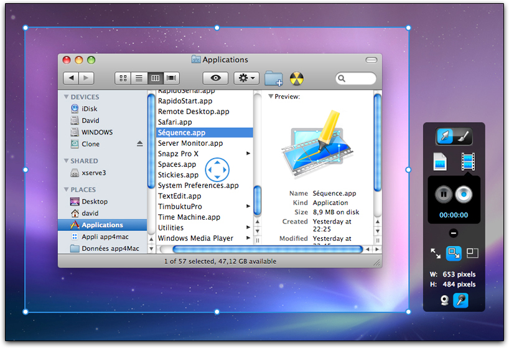Expand the TimbuktuPro folder arrow
This screenshot has height=348, width=509.
tap(248, 206)
